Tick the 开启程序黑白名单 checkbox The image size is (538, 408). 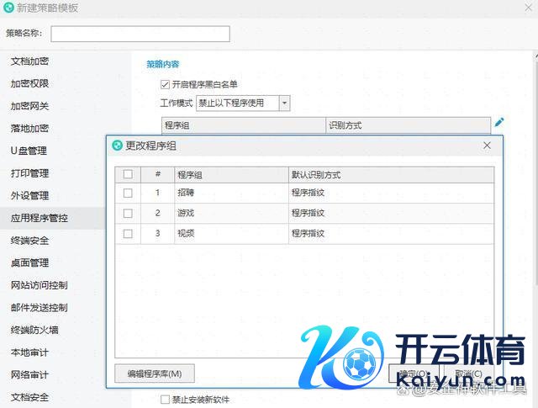point(165,84)
